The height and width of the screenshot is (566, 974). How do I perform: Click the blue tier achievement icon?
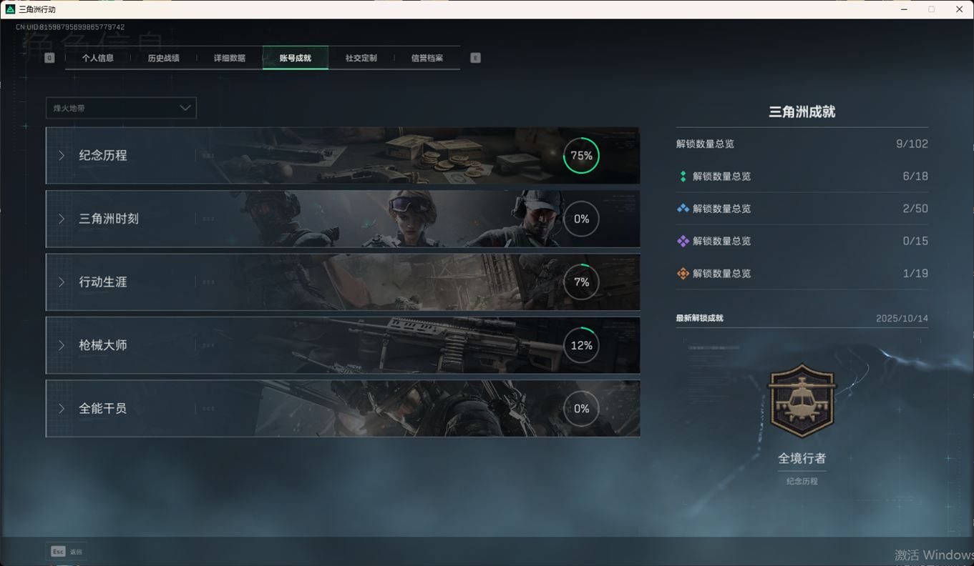point(683,209)
